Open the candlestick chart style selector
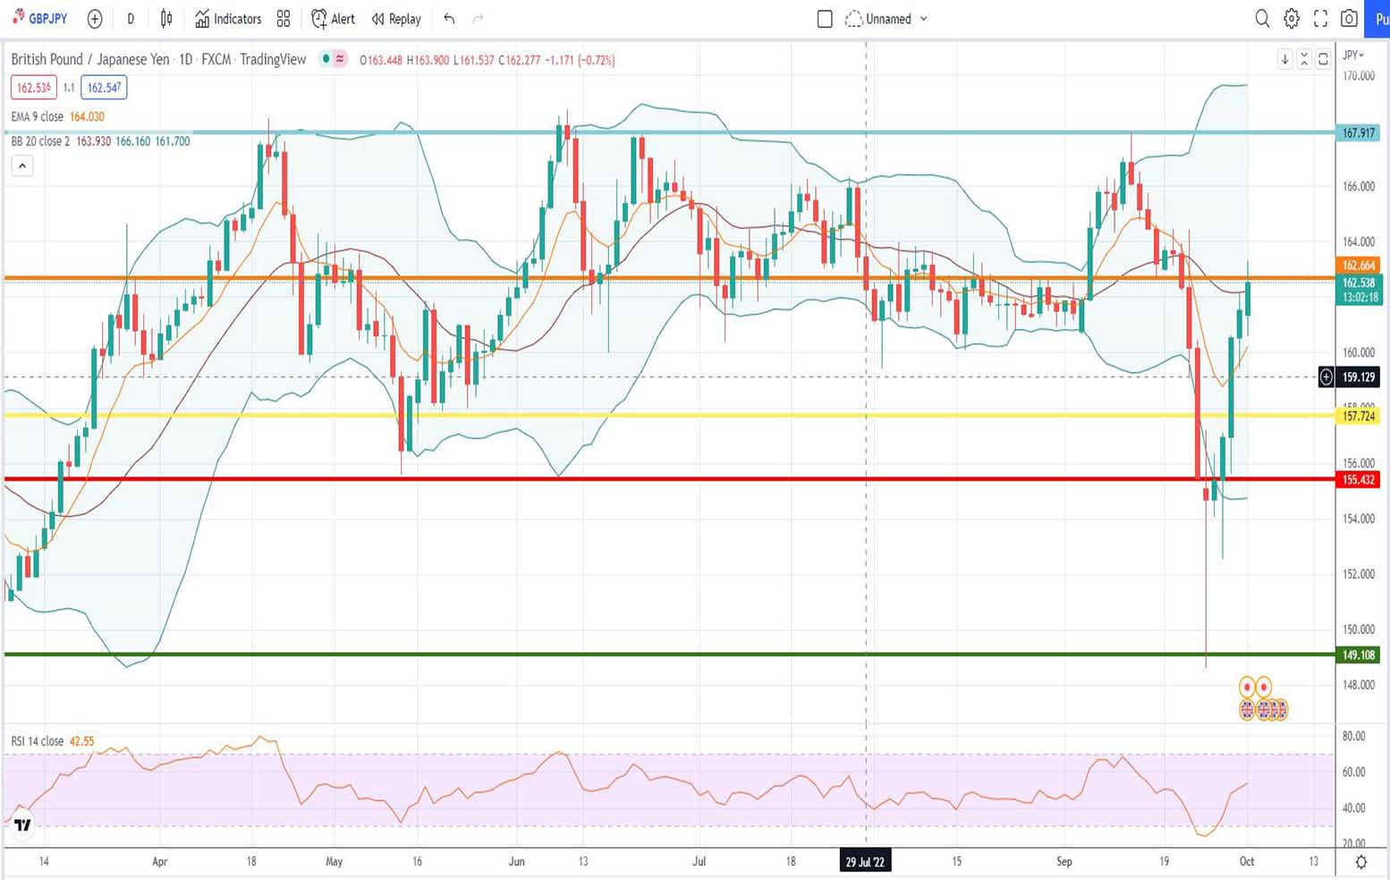 [x=166, y=19]
